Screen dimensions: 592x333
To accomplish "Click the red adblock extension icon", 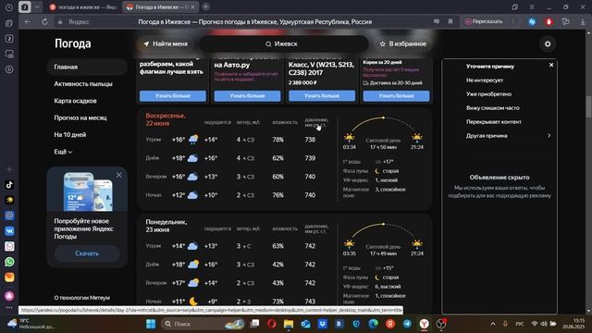I will (549, 22).
